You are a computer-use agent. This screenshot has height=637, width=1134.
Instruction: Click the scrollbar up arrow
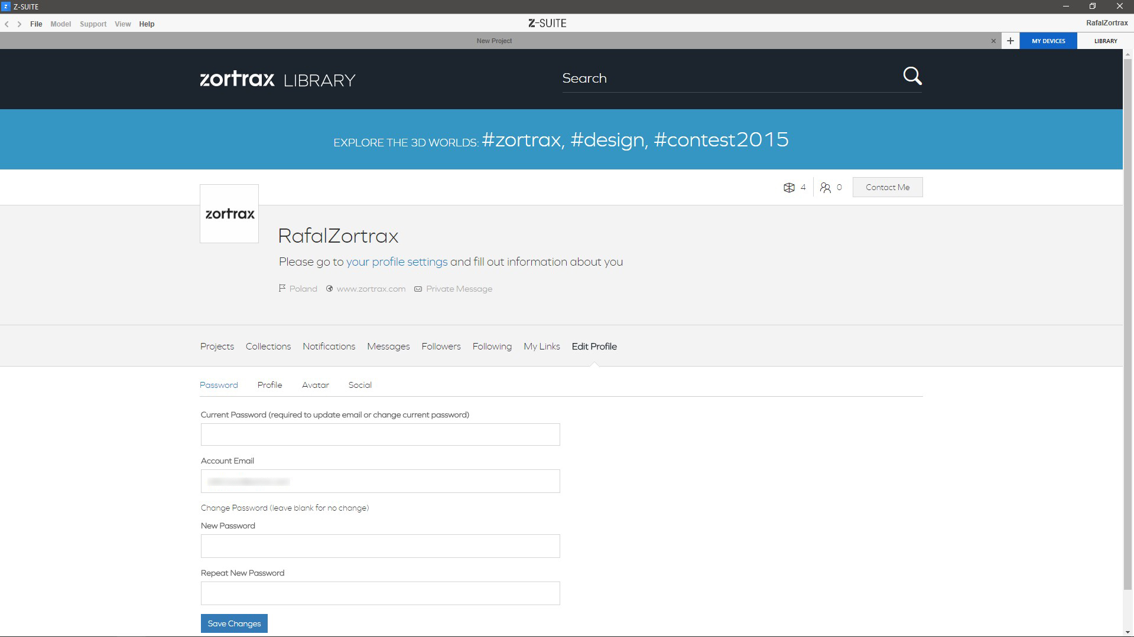point(1128,54)
